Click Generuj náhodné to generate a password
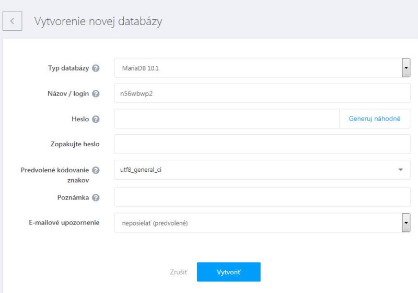Viewport: 418px width, 293px height. click(x=375, y=119)
